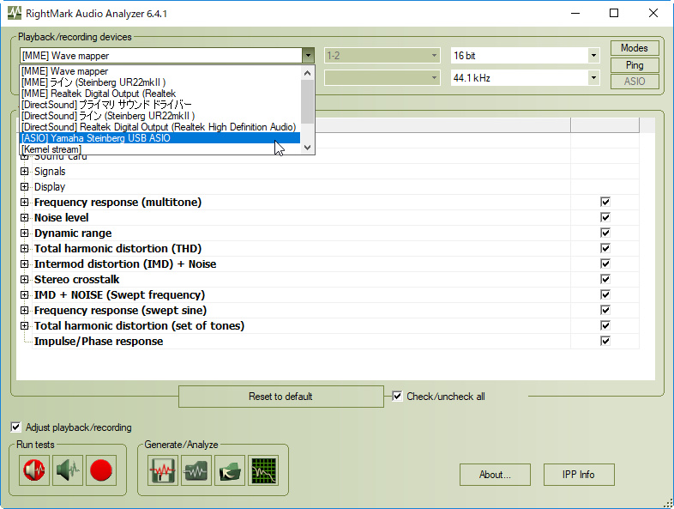674x509 pixels.
Task: Select [DirectSound] Realtek Digital Output option
Action: pyautogui.click(x=160, y=127)
